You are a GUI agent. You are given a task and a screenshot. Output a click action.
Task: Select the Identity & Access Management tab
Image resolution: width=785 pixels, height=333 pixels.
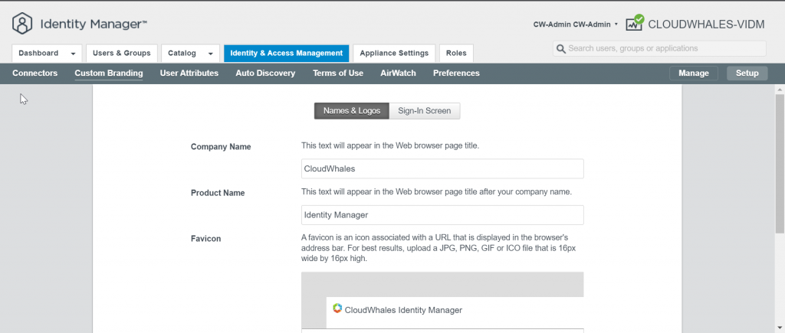click(x=287, y=53)
